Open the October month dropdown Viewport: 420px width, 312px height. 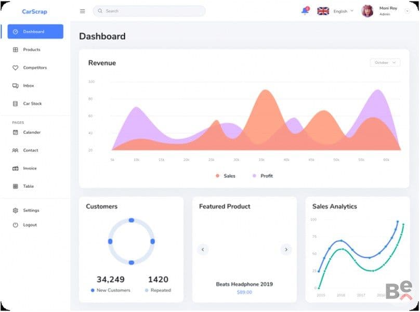(x=385, y=62)
